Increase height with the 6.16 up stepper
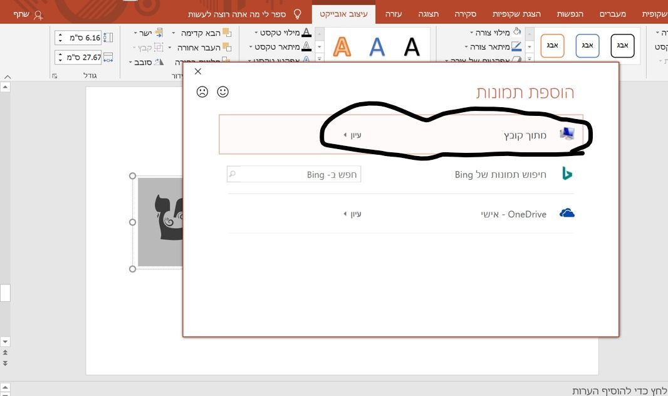The height and width of the screenshot is (396, 668). tap(60, 34)
